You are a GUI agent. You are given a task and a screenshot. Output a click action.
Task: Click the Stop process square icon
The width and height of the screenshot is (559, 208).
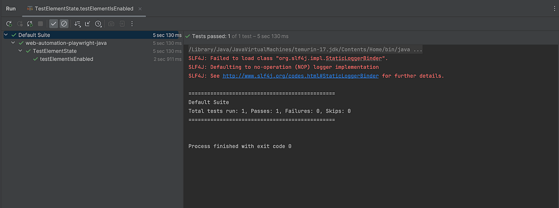click(x=40, y=24)
